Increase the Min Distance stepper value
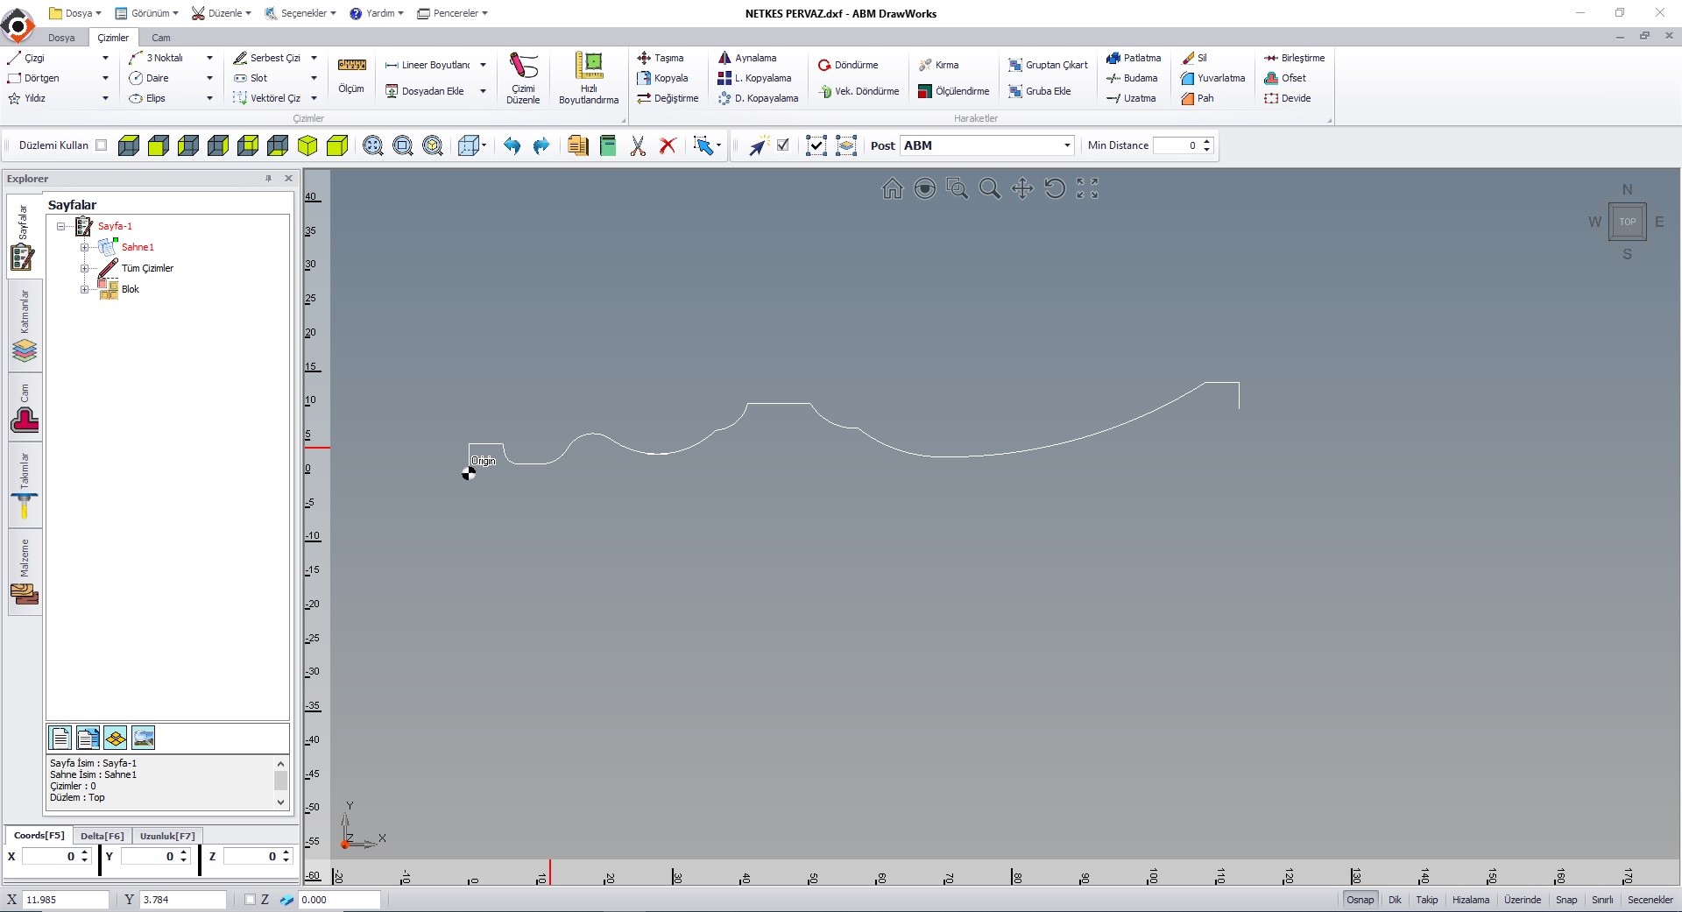 (x=1207, y=141)
